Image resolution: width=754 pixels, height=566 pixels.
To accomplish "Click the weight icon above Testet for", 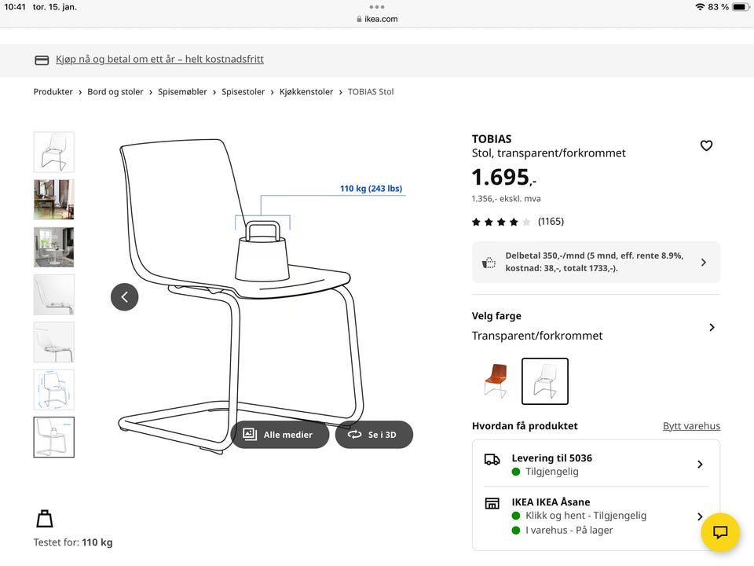I will tap(45, 519).
